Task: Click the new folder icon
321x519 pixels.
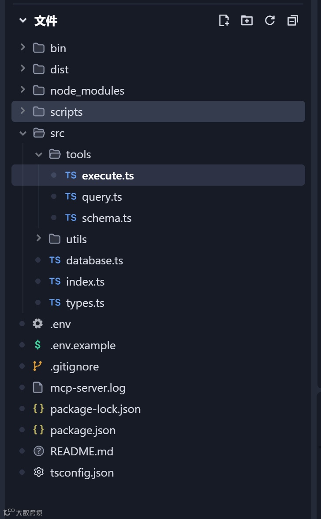Action: [247, 20]
